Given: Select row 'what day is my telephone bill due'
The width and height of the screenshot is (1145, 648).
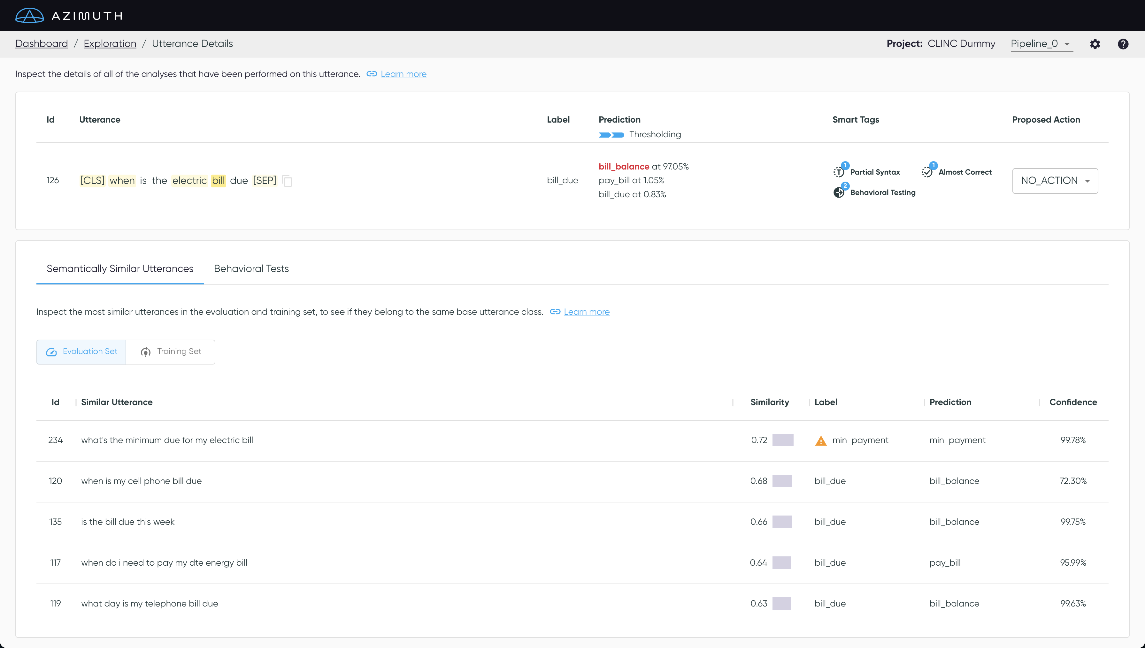Looking at the screenshot, I should pyautogui.click(x=572, y=604).
